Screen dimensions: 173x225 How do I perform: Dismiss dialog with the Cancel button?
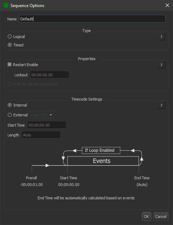[161, 217]
